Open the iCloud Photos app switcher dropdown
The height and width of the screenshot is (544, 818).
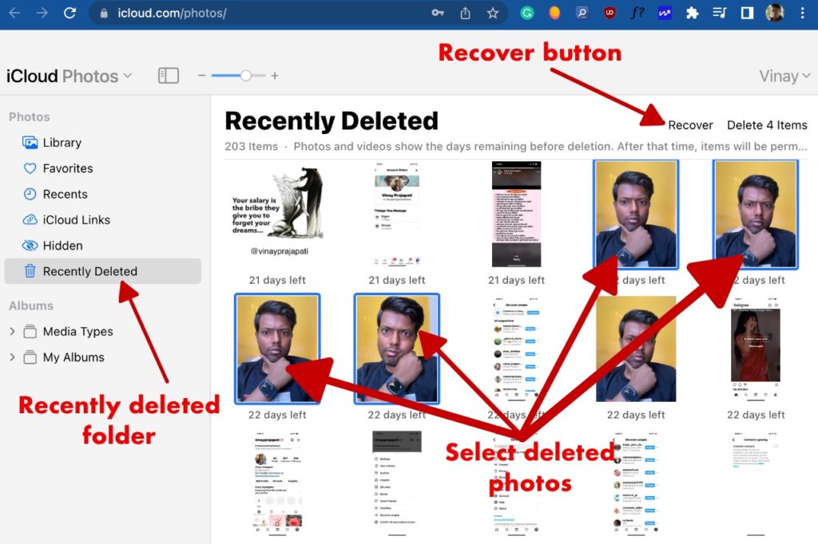tap(69, 77)
